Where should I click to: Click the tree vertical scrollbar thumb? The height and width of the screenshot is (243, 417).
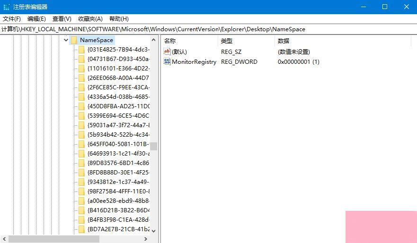tap(153, 147)
